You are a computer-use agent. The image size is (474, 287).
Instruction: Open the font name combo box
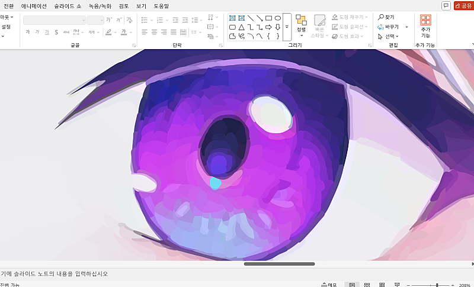point(55,20)
